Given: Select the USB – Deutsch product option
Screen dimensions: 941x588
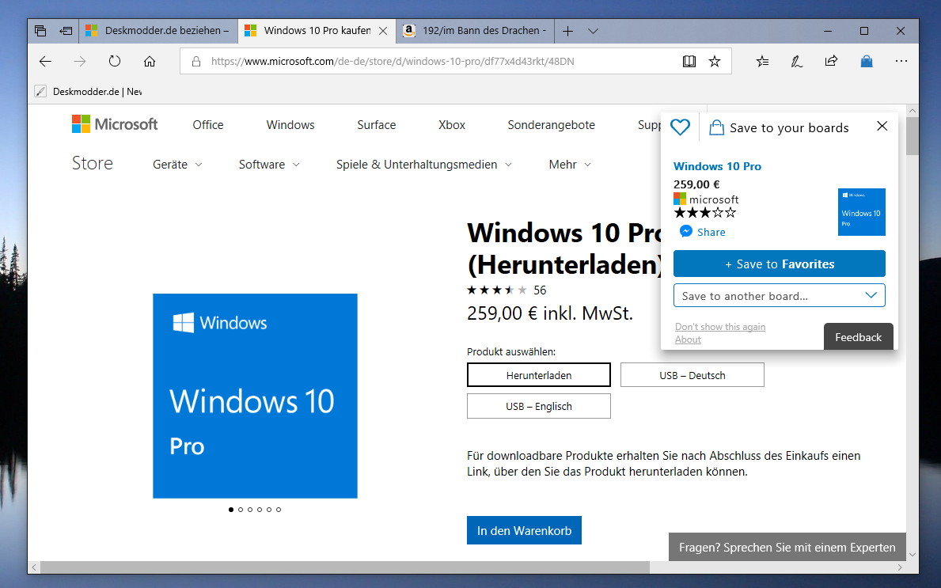Looking at the screenshot, I should point(692,375).
